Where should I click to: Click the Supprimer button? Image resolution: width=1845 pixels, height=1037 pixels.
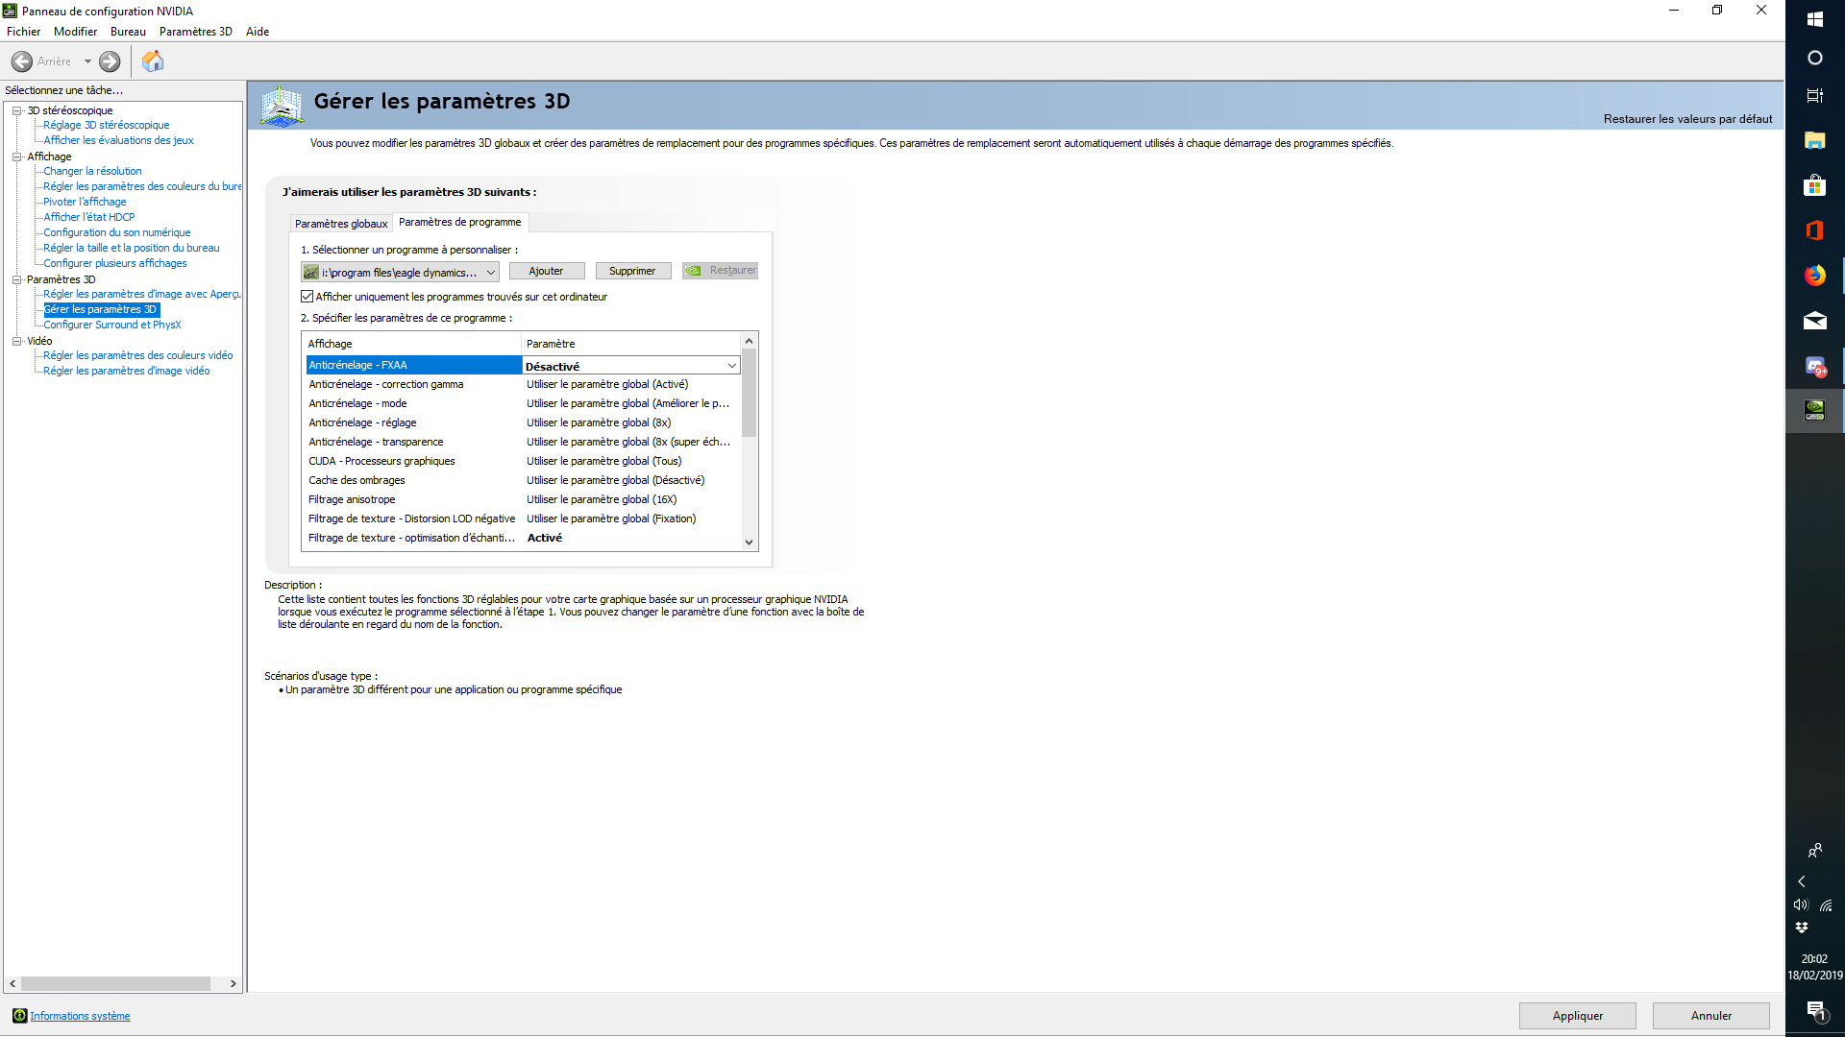click(632, 271)
